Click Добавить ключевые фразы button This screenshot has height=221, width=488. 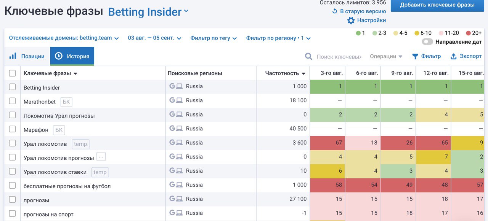click(x=437, y=5)
